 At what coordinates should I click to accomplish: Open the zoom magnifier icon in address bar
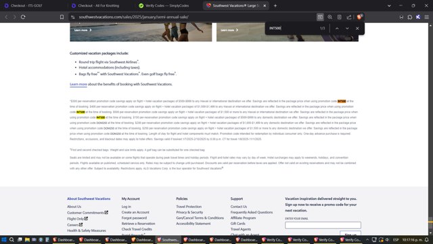pos(329,17)
